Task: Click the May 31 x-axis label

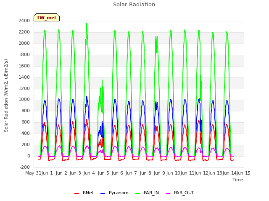Action: point(33,173)
